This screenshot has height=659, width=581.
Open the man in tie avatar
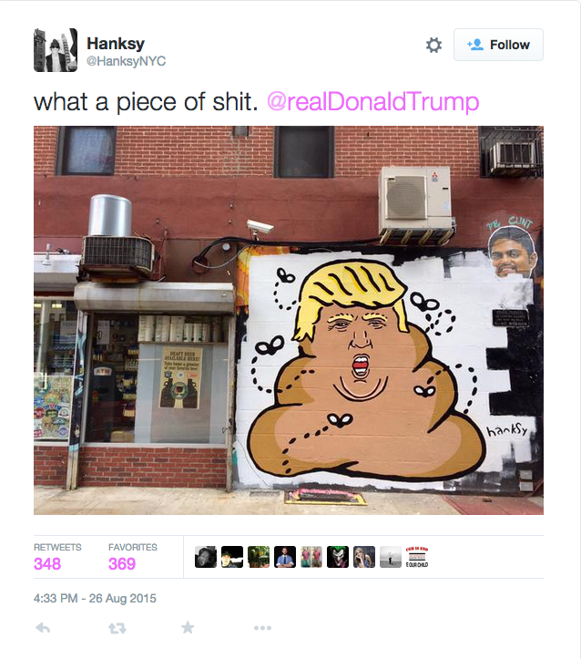click(285, 557)
